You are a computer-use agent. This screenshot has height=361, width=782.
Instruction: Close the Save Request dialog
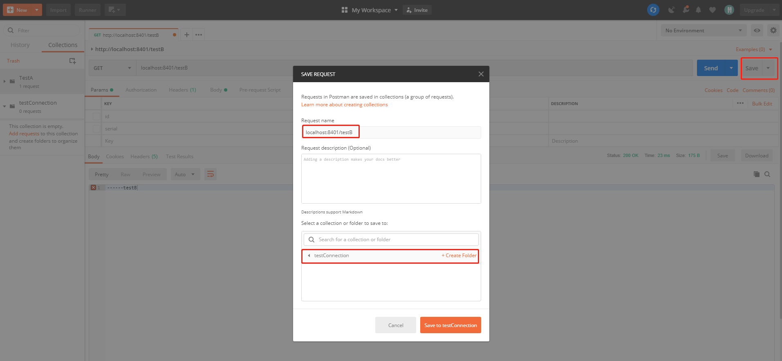pyautogui.click(x=481, y=74)
